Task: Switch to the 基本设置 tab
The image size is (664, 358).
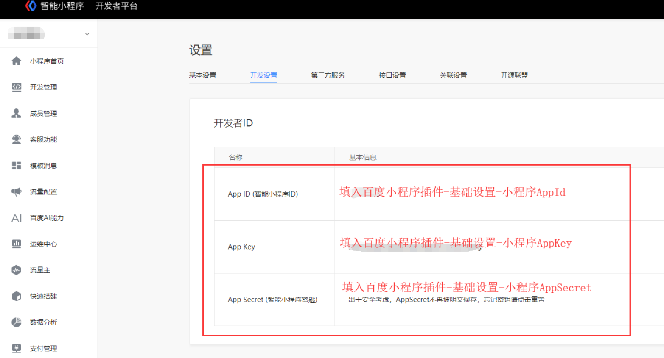Action: (x=202, y=75)
